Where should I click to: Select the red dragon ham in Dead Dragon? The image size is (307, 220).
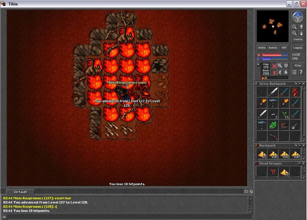[x=273, y=172]
